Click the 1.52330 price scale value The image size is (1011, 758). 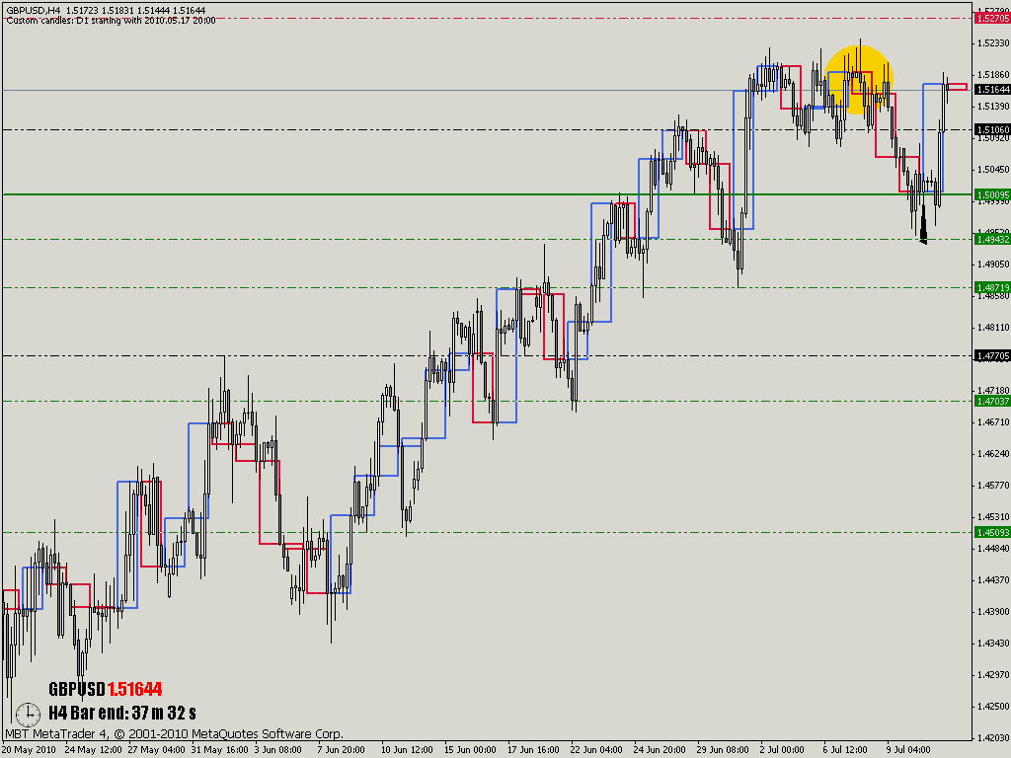point(993,43)
